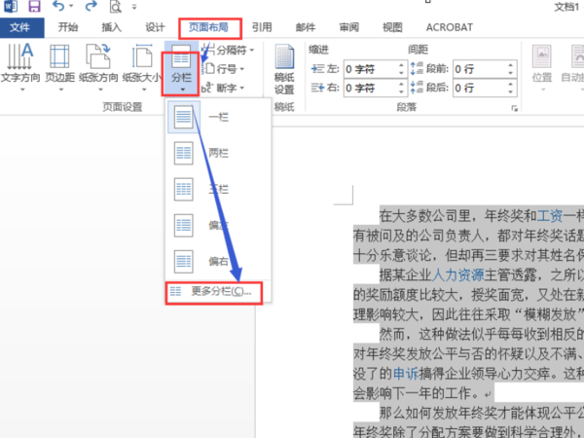The height and width of the screenshot is (438, 584).
Task: Switch to the 审阅 tab
Action: pyautogui.click(x=349, y=27)
